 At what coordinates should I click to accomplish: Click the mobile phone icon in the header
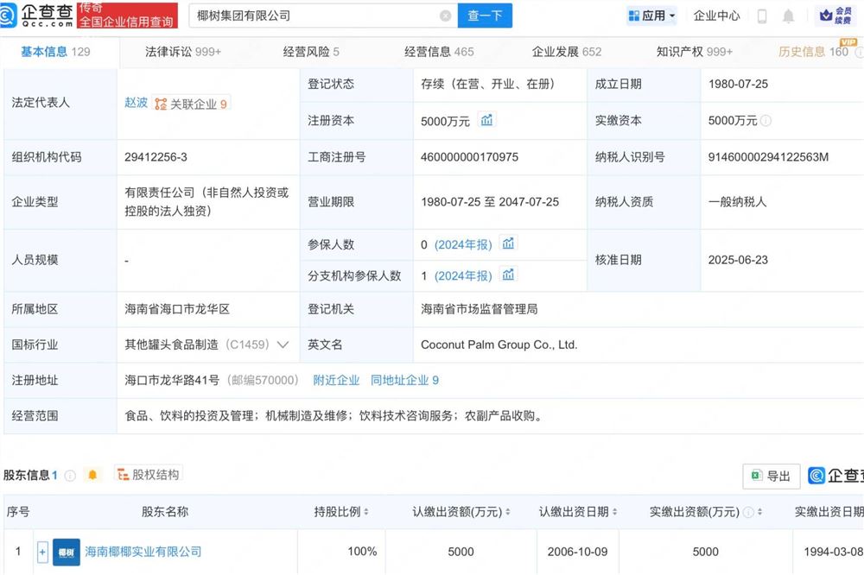click(x=763, y=15)
